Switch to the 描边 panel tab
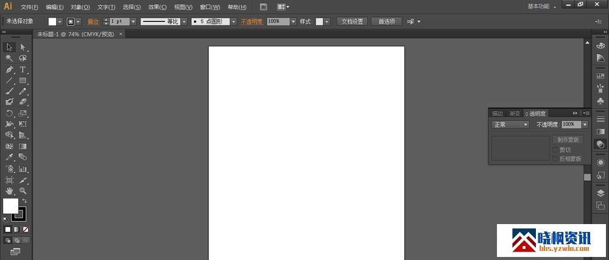The width and height of the screenshot is (609, 260). point(498,114)
